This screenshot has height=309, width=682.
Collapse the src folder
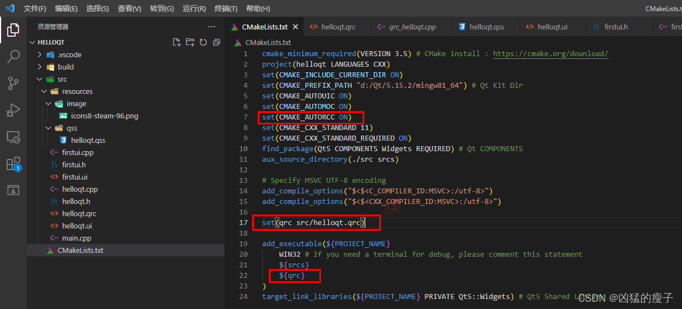[x=39, y=79]
